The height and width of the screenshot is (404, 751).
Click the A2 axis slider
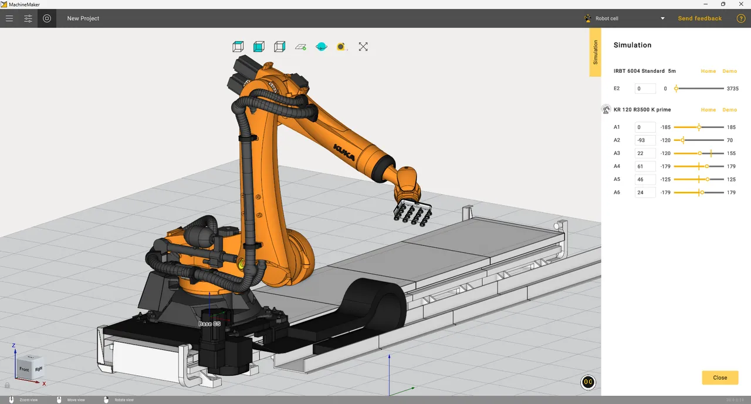tap(699, 140)
